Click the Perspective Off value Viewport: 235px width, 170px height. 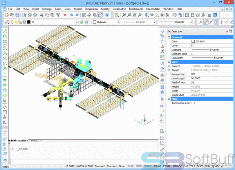coord(212,74)
